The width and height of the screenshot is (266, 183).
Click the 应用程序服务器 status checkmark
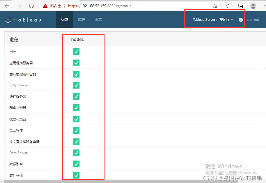coord(76,63)
